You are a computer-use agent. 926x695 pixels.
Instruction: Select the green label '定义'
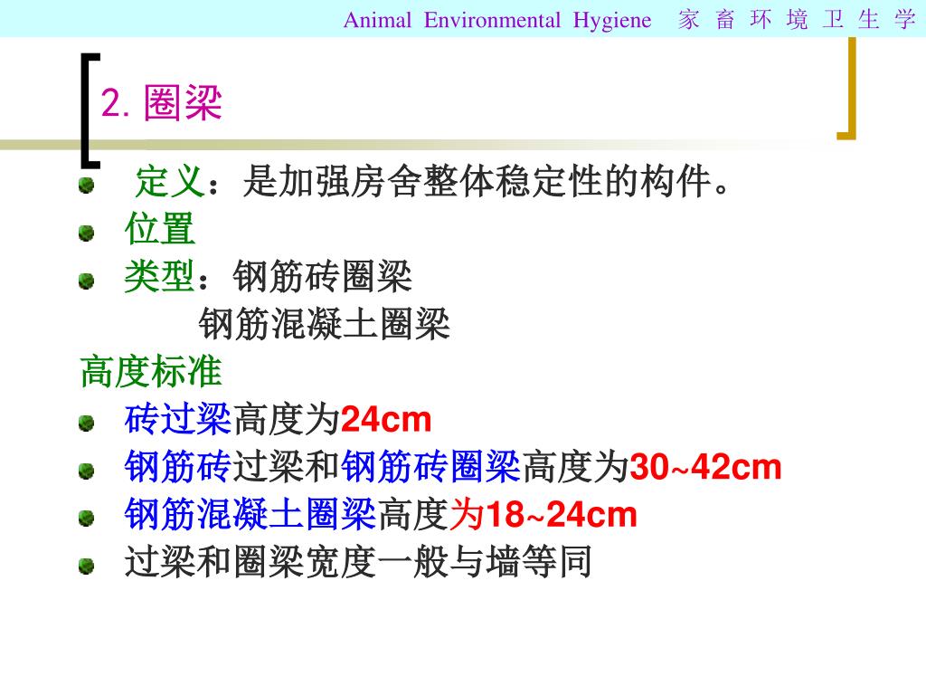[x=170, y=181]
